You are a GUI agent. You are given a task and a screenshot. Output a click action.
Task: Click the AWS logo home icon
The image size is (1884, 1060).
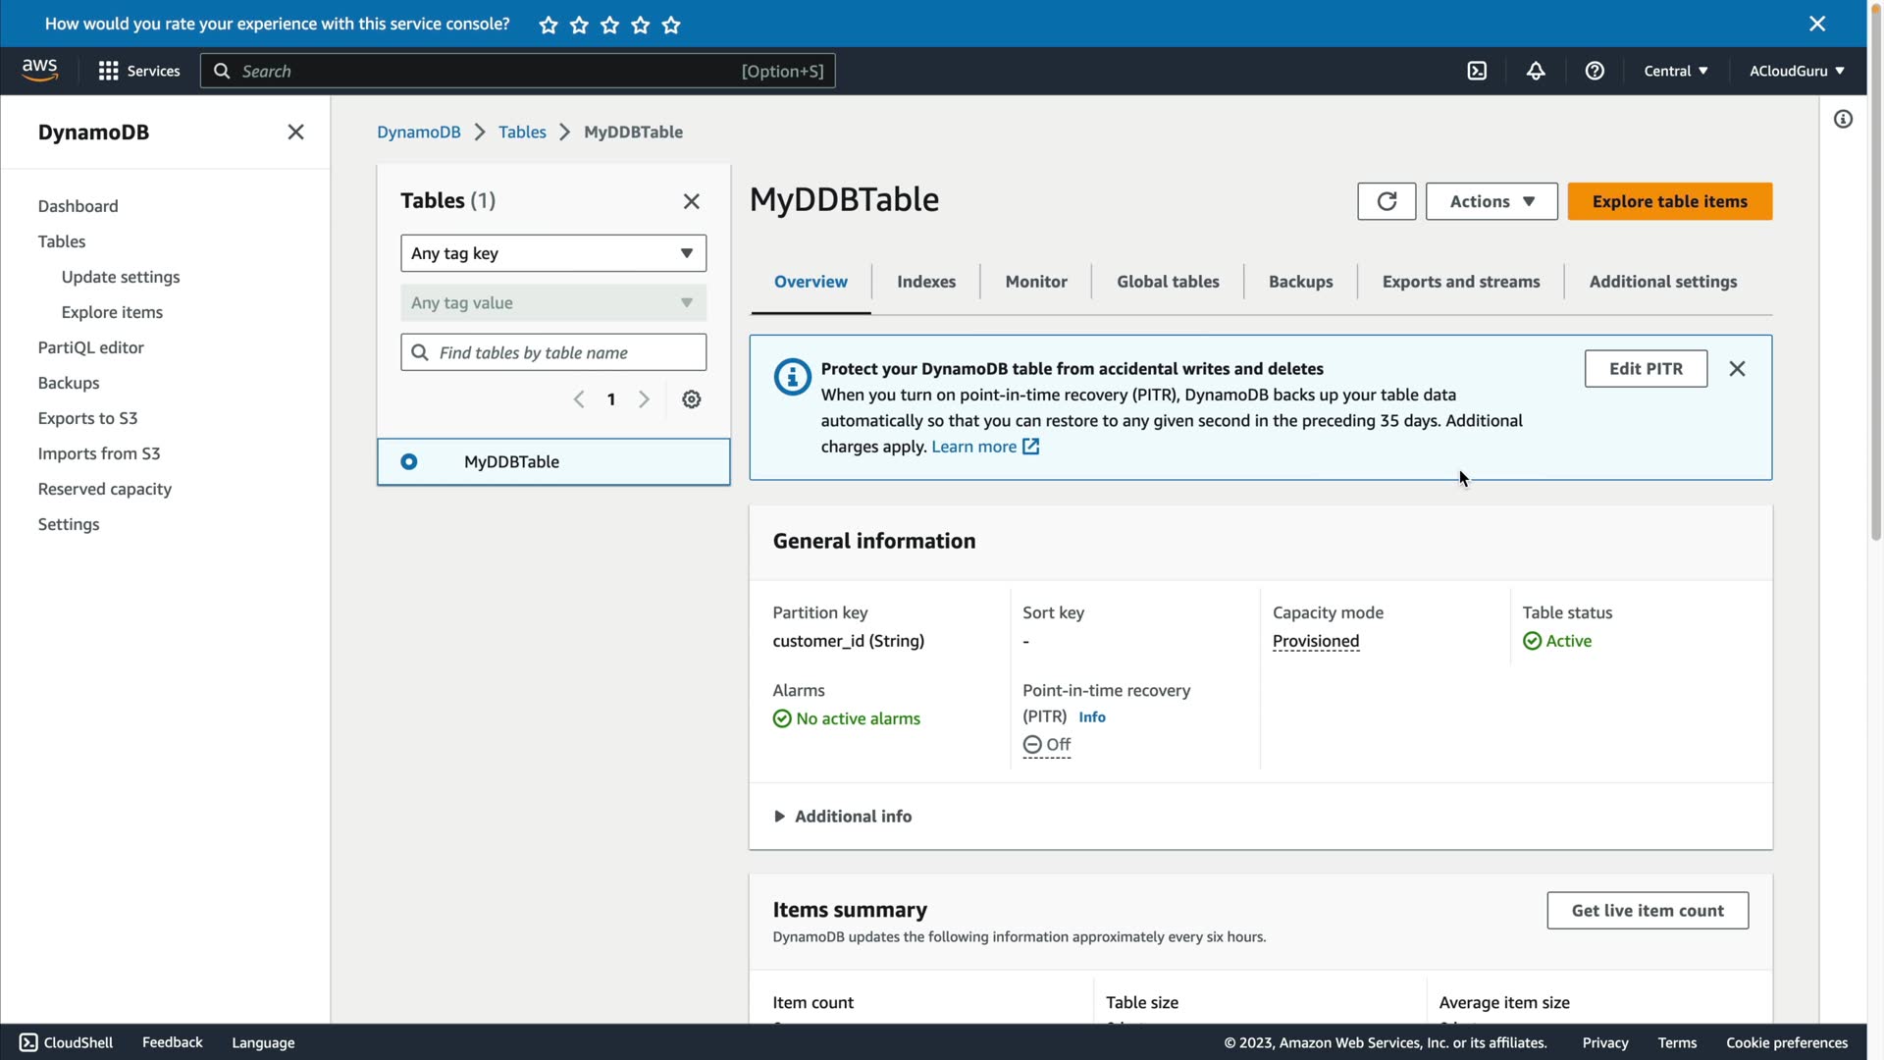pos(39,71)
